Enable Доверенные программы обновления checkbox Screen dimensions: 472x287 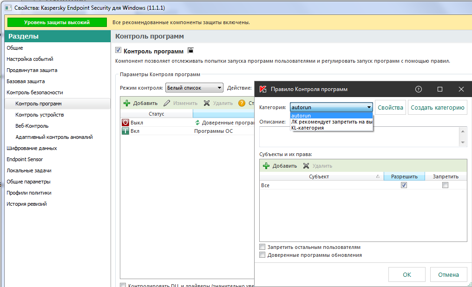point(262,255)
